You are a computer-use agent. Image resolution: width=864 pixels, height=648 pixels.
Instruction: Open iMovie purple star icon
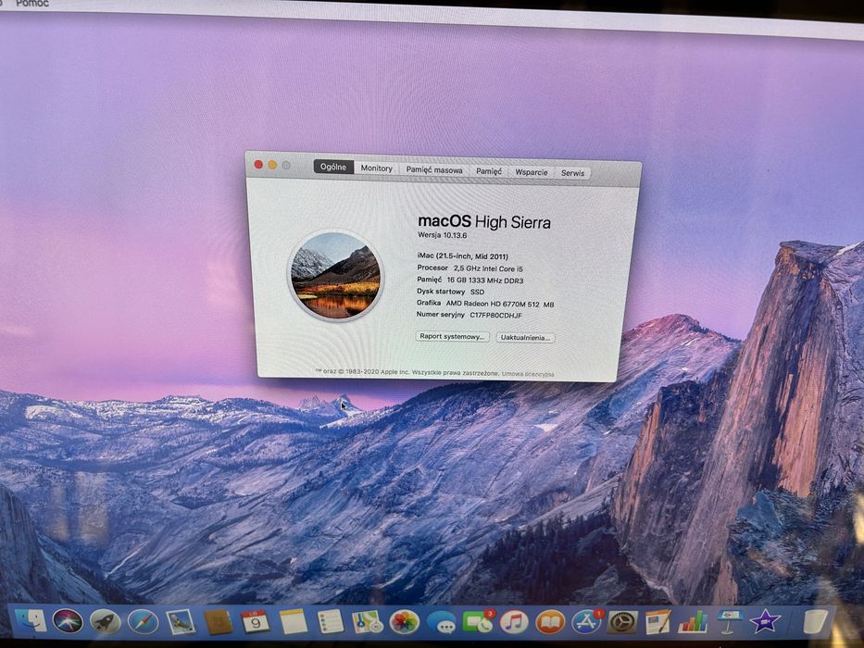[765, 622]
